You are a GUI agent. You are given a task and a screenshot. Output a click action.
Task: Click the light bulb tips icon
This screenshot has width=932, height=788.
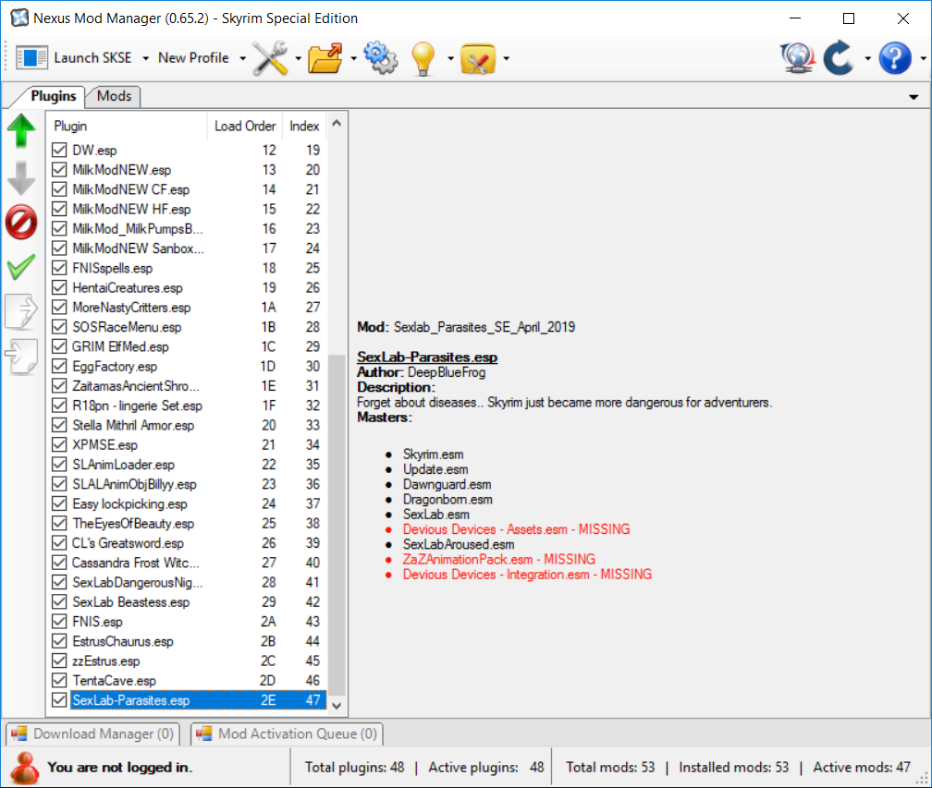pyautogui.click(x=423, y=59)
